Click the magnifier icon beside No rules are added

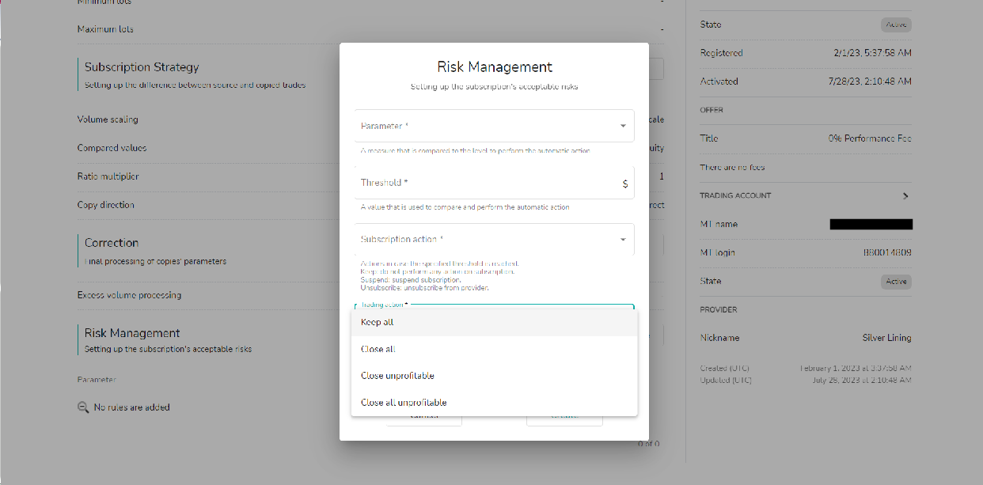click(x=83, y=407)
